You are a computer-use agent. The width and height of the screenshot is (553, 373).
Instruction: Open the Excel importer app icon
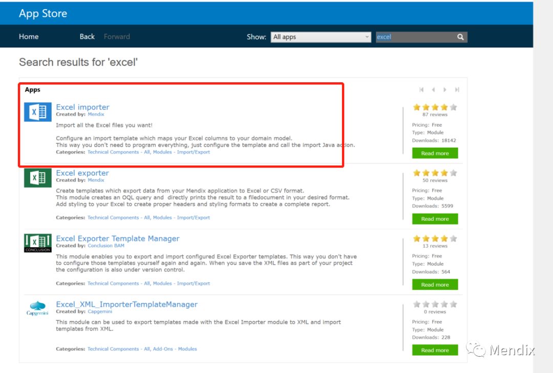point(38,112)
